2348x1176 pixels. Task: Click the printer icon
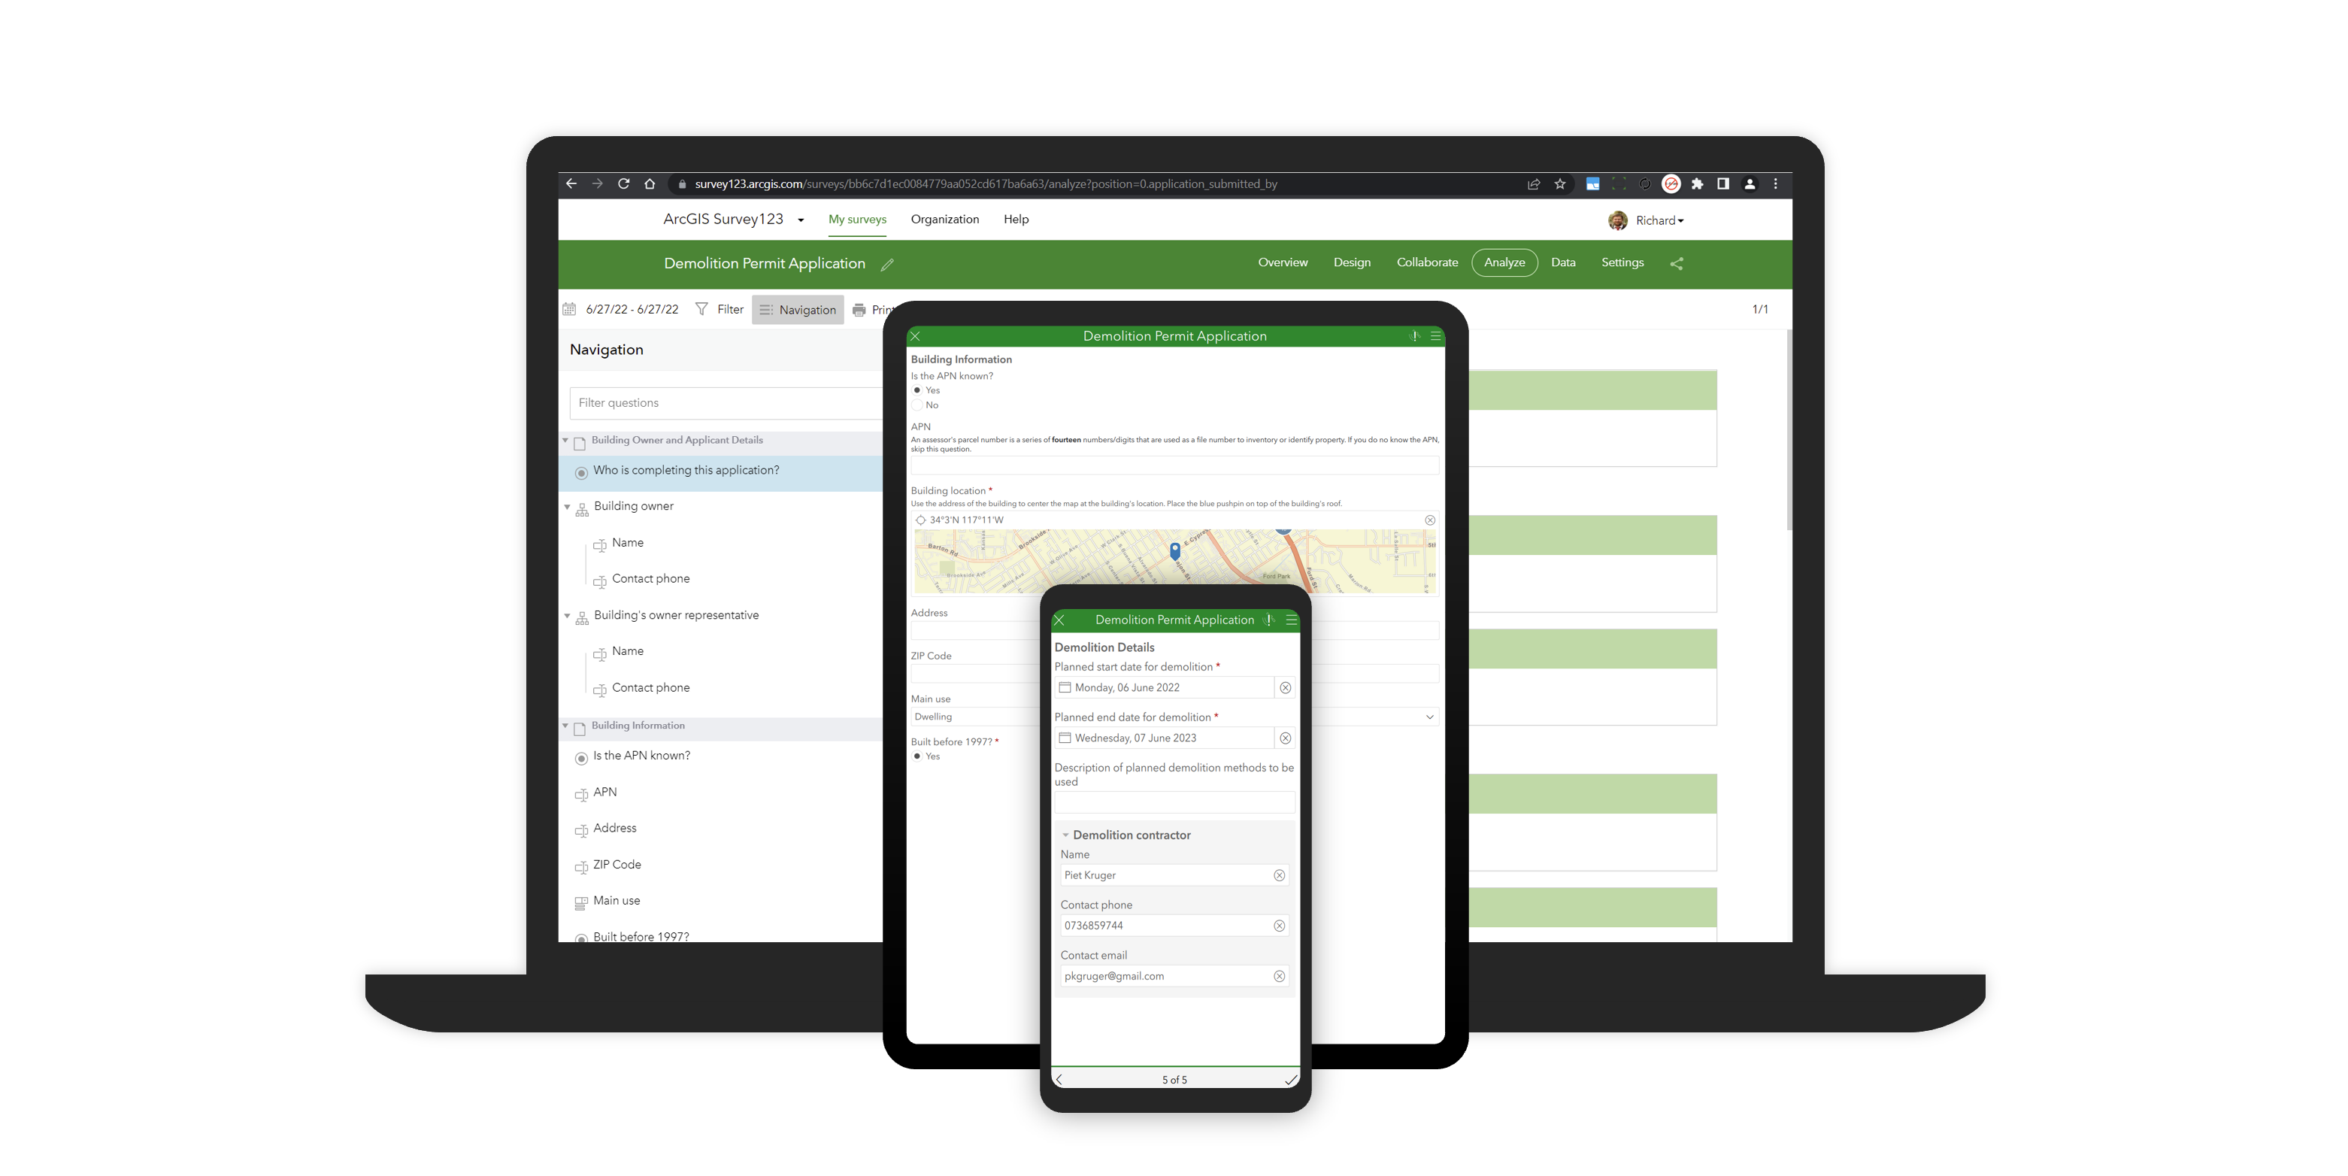point(859,310)
